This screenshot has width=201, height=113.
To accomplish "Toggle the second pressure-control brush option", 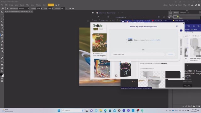I will pos(73,8).
